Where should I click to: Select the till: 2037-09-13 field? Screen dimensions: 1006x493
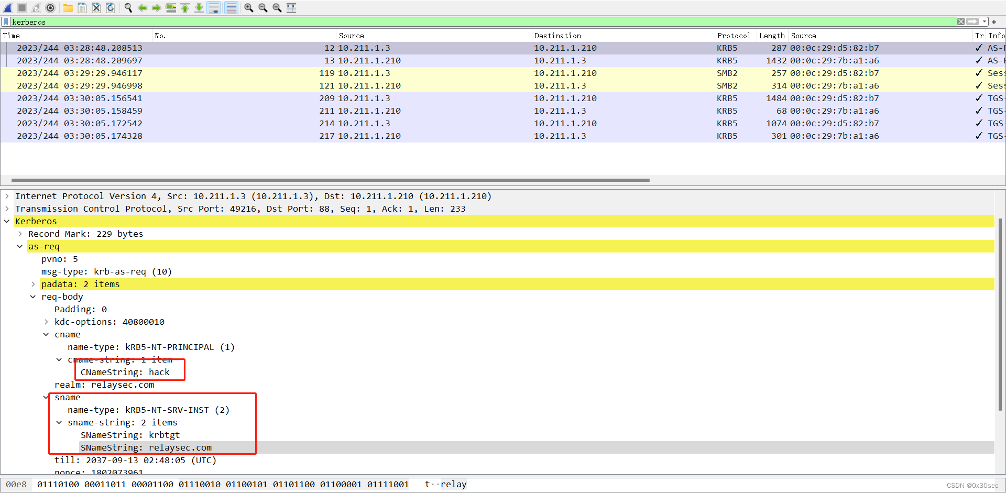tap(135, 460)
